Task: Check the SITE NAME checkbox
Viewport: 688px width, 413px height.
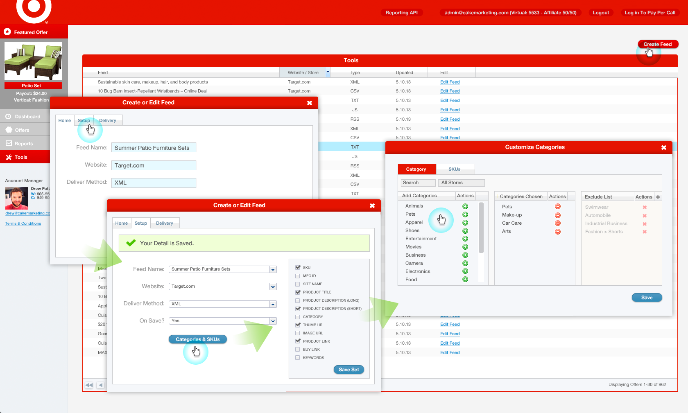Action: click(x=298, y=284)
